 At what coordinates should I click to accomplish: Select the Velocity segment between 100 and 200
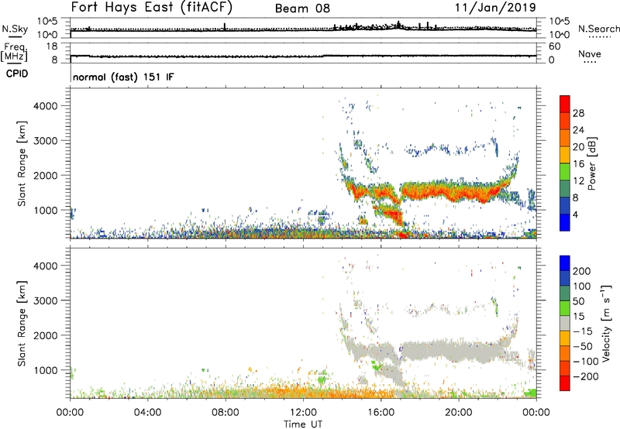(x=565, y=279)
